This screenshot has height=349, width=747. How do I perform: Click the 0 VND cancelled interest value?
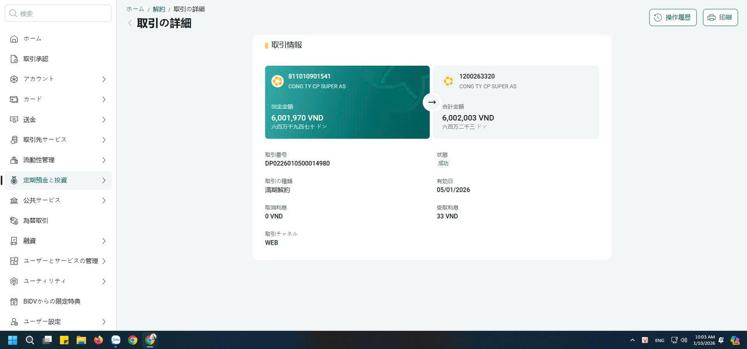click(274, 216)
